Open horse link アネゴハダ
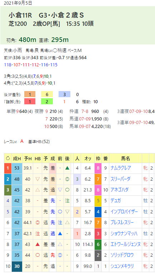Screen dimensions: 155x275 [120, 190]
